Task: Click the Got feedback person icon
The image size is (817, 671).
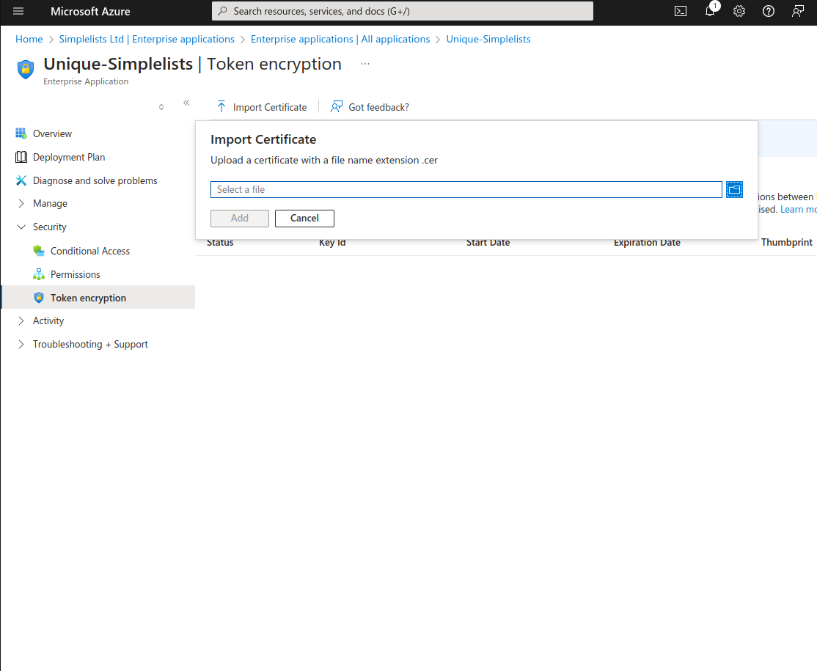Action: [337, 107]
